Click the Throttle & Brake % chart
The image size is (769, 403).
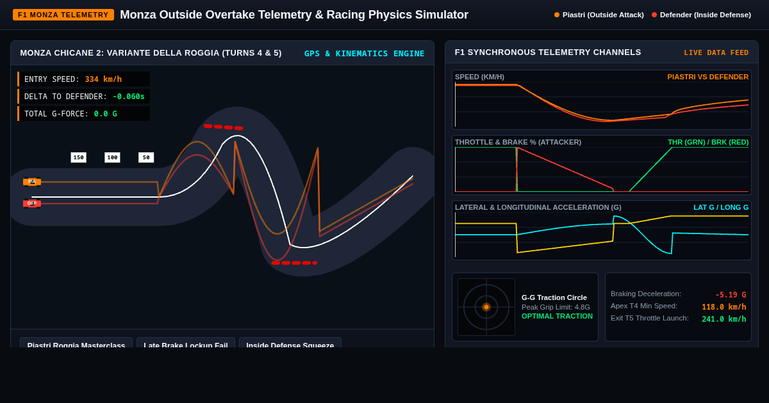click(x=602, y=165)
